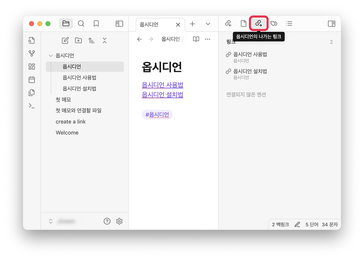This screenshot has width=364, height=260.
Task: Open the quick switcher ribbon icon
Action: [x=32, y=41]
